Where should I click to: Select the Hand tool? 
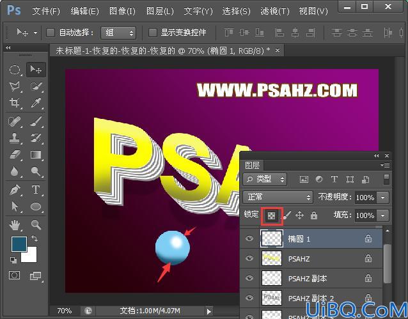[15, 225]
